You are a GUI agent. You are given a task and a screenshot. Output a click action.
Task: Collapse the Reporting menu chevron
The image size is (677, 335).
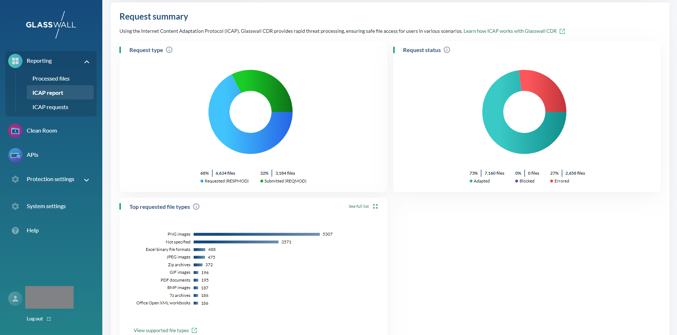click(87, 62)
